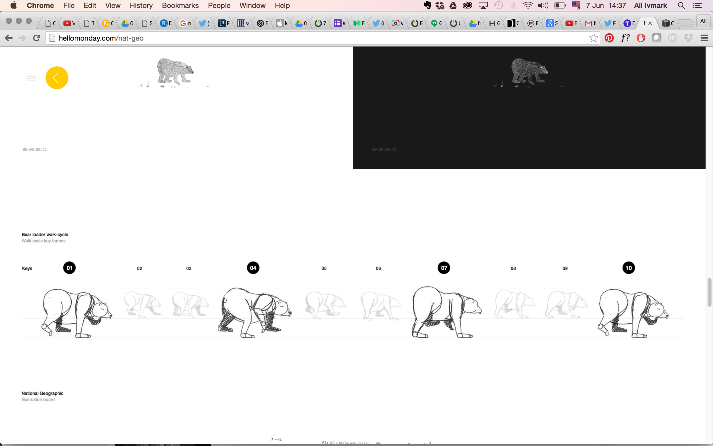The width and height of the screenshot is (713, 446).
Task: Click the faded bear sketch under frame 03
Action: click(190, 305)
